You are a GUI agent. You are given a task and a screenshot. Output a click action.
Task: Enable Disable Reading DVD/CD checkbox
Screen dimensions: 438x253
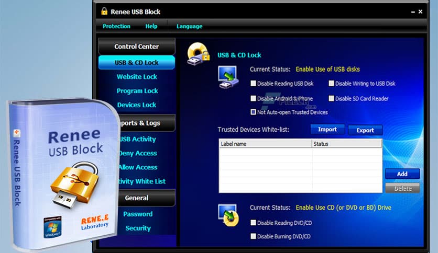253,223
